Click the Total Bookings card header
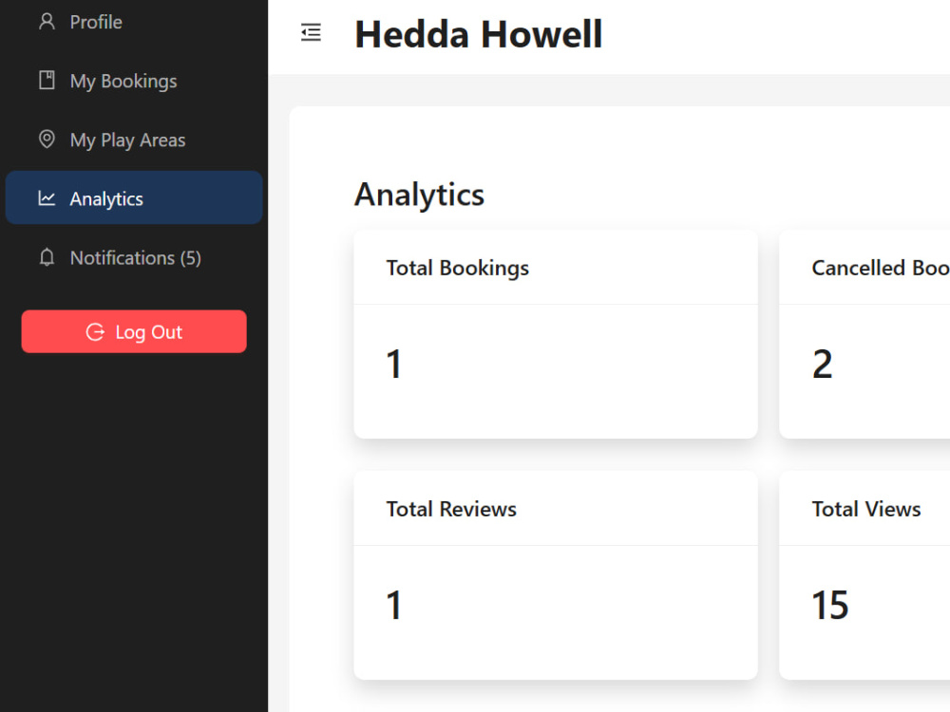The height and width of the screenshot is (712, 950). [556, 268]
